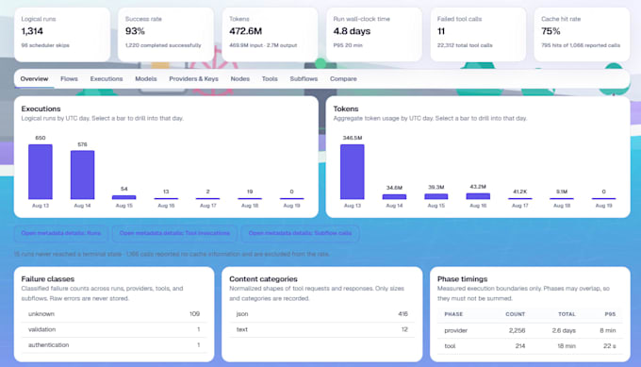Image resolution: width=641 pixels, height=367 pixels.
Task: Open metadata details for Subflow calls
Action: [x=300, y=233]
